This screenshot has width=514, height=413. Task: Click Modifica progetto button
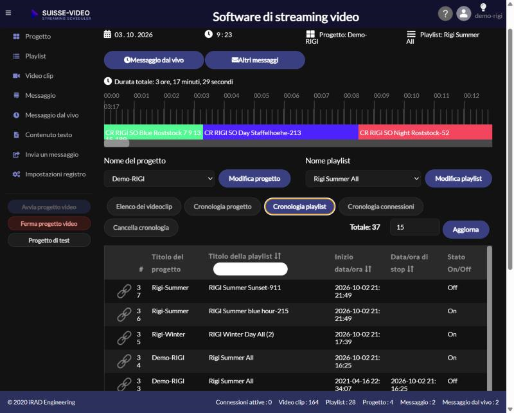254,179
